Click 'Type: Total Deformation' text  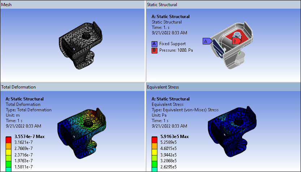tap(29, 110)
